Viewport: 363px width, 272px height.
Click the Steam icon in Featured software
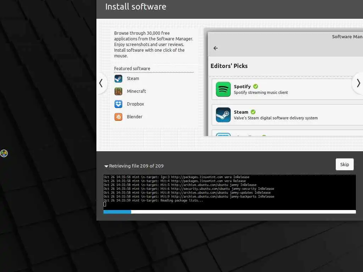coord(118,79)
